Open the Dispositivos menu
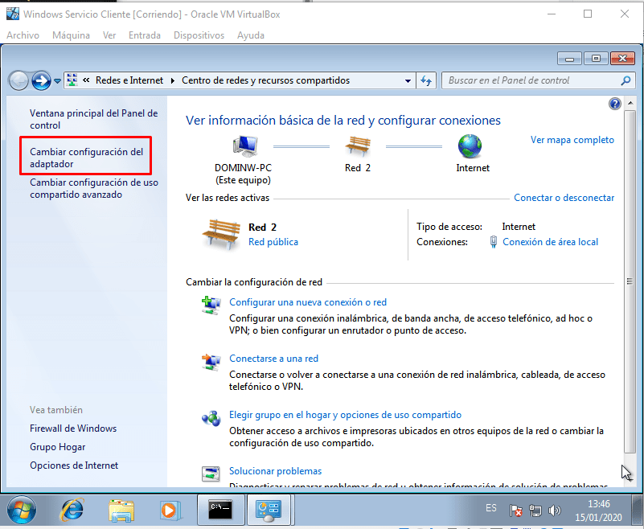This screenshot has width=644, height=529. [x=199, y=35]
